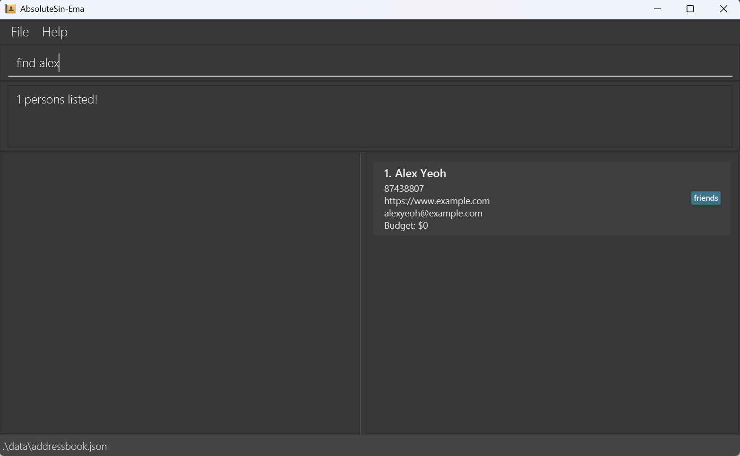Click the https://www.example.com website link
This screenshot has height=456, width=740.
437,201
